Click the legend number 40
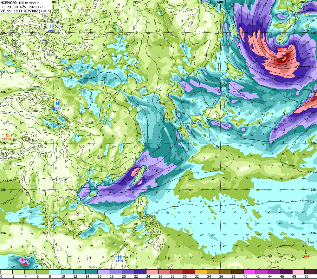Viewport: 317px width, 279px height. click(x=245, y=276)
